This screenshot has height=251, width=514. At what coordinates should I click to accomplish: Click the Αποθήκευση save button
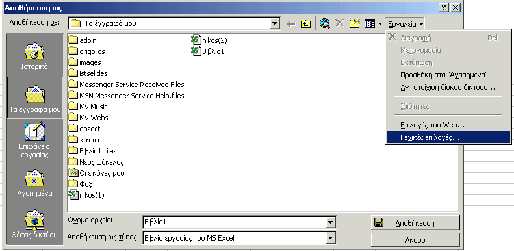tap(415, 223)
